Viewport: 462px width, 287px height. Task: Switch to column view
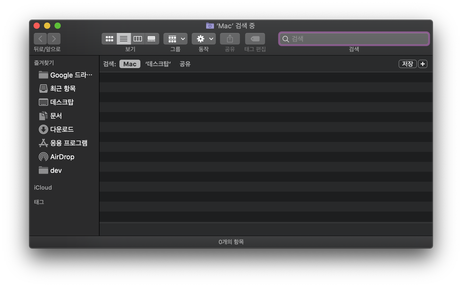coord(138,39)
